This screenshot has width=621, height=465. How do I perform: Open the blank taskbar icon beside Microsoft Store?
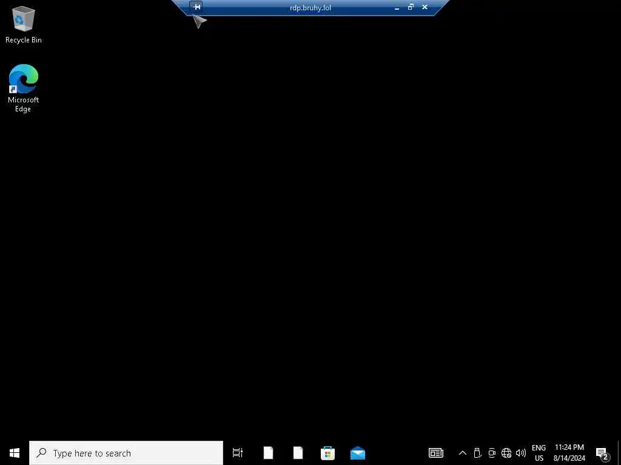(298, 453)
